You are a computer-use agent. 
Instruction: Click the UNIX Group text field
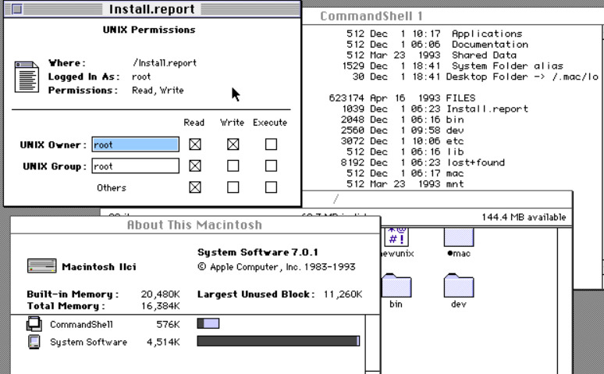coord(135,166)
